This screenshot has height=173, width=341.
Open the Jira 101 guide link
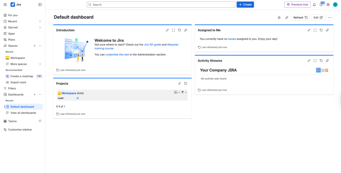[x=152, y=44]
